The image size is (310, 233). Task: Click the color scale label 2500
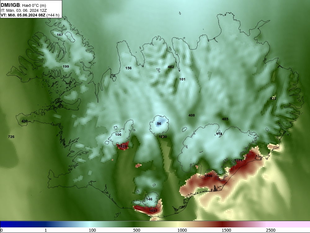point(271,230)
